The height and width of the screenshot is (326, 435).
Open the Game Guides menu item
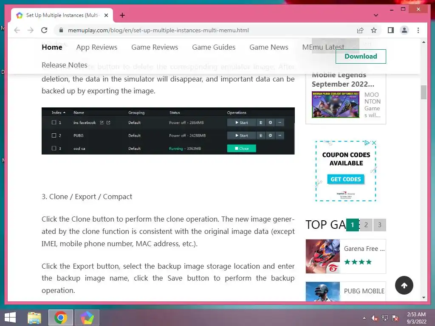(x=214, y=47)
